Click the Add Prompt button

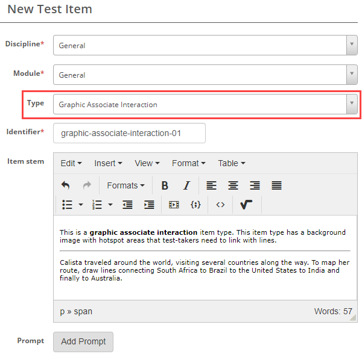coord(83,341)
